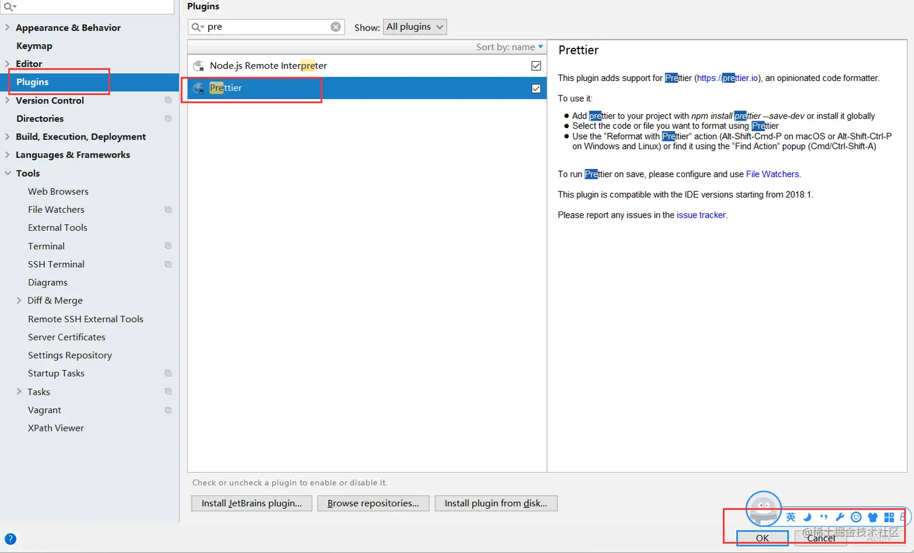Uncheck Node.js Remote Interpreter plugin checkbox
Viewport: 914px width, 553px height.
pyautogui.click(x=536, y=66)
